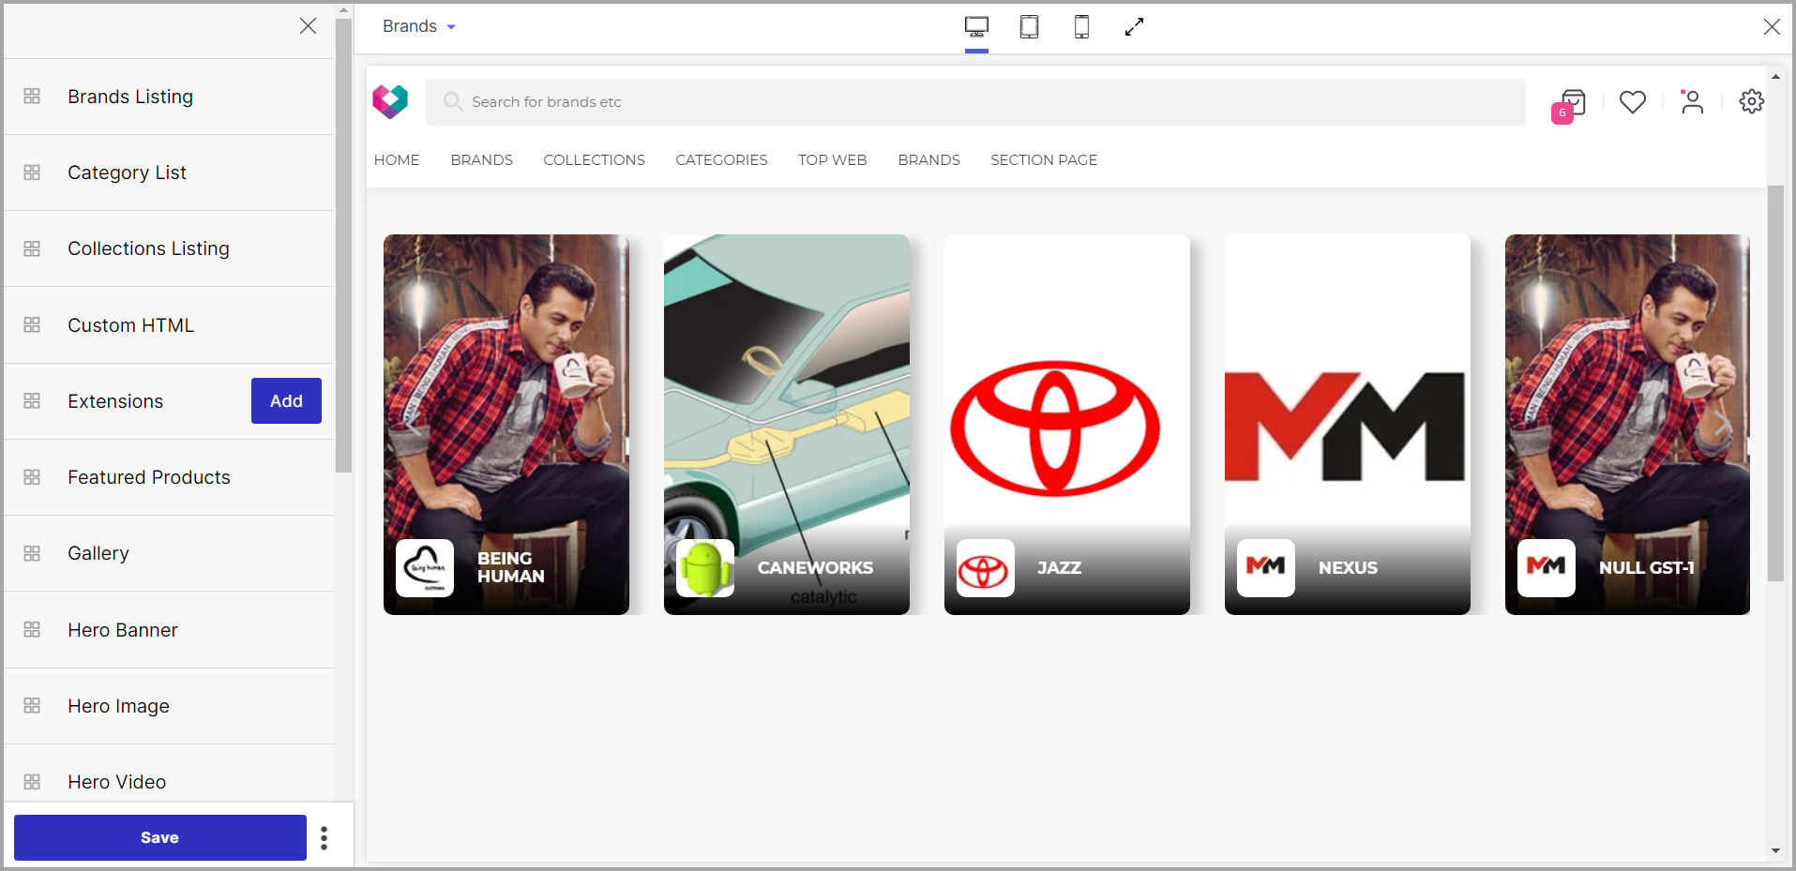The width and height of the screenshot is (1796, 871).
Task: Save the page changes
Action: [x=160, y=837]
